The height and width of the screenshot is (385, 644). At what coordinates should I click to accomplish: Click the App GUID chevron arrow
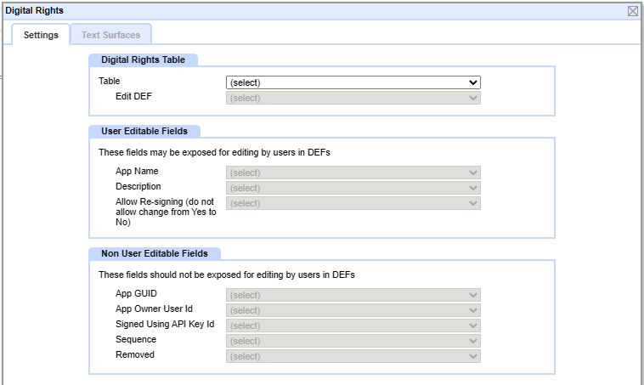click(x=472, y=295)
